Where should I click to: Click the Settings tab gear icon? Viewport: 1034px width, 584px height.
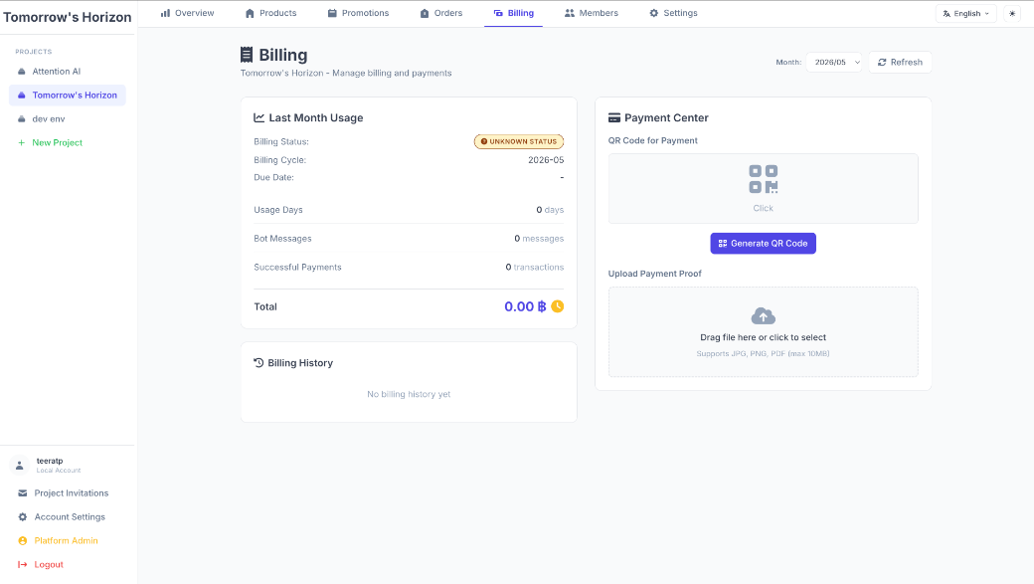[653, 13]
